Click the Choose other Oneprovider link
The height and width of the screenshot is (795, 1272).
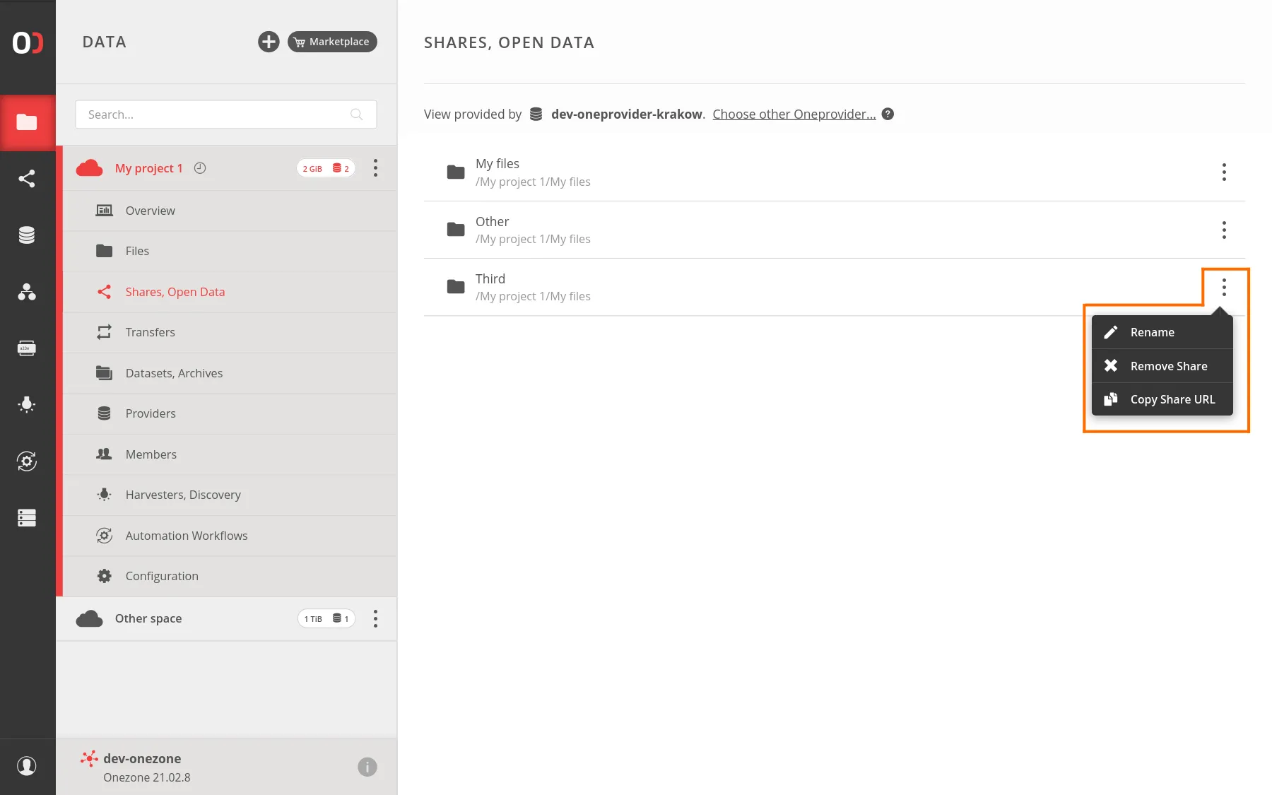coord(794,114)
